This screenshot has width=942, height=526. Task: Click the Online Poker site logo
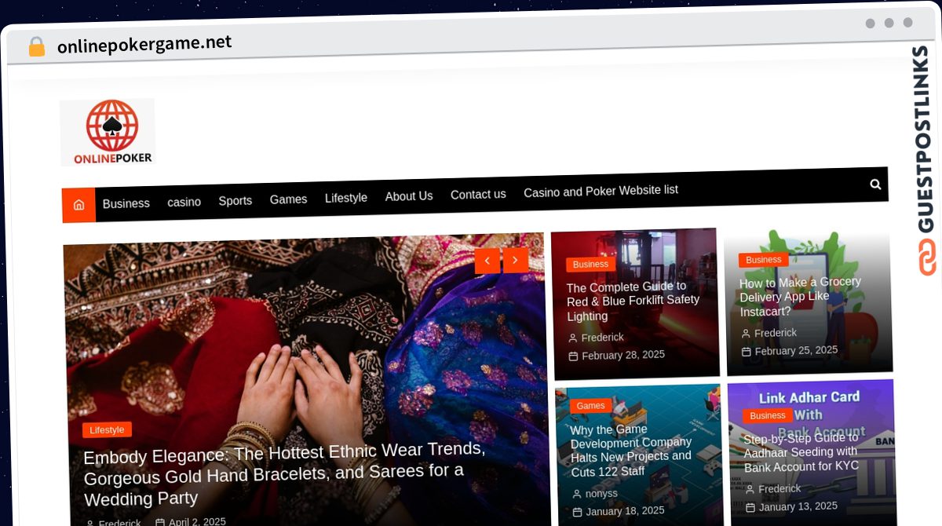coord(108,132)
